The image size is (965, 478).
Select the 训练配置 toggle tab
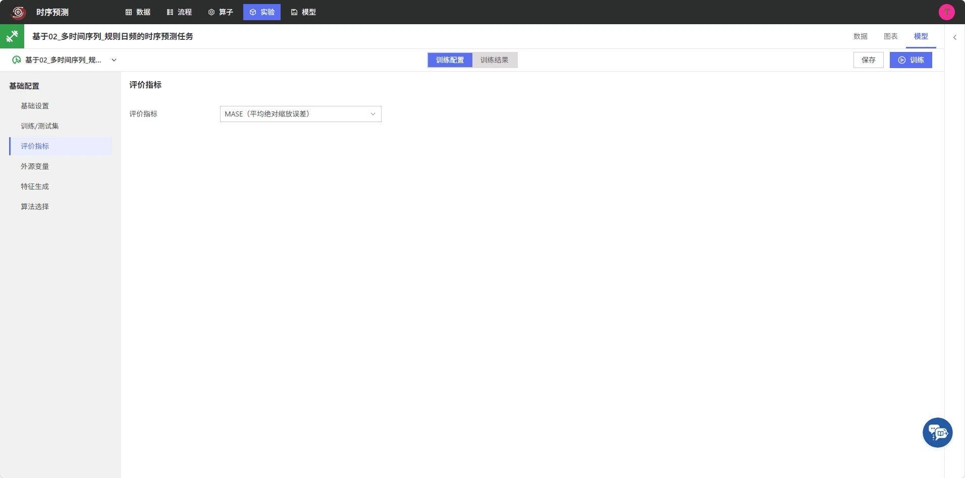(x=450, y=60)
